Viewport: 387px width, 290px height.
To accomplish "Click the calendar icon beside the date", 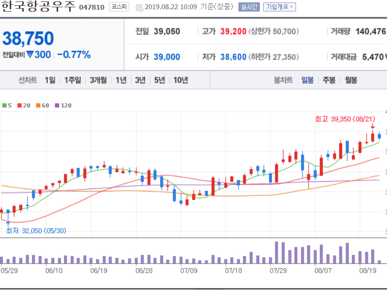I will (x=139, y=7).
